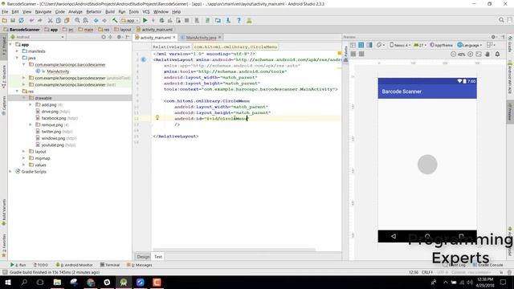Toggle the Gradle side tool window
Image resolution: width=514 pixels, height=289 pixels.
click(510, 45)
